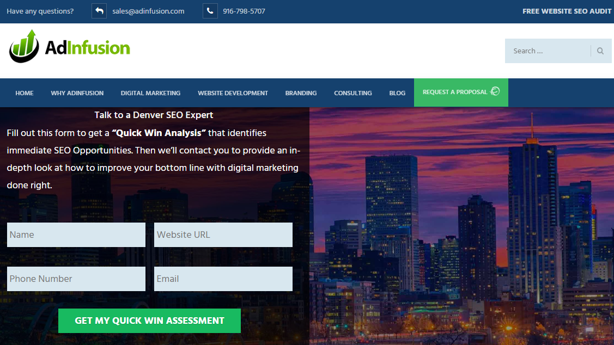Open the Why AdInfusion menu
The width and height of the screenshot is (614, 345).
(77, 93)
